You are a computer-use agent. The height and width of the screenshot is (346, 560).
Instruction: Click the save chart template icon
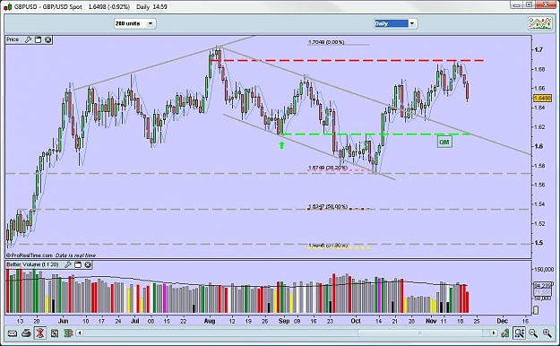point(55,333)
